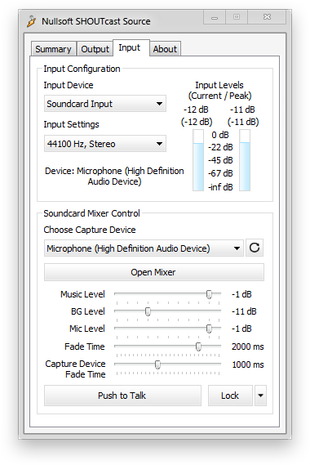Click the 1000 ms capture fade value

[248, 364]
